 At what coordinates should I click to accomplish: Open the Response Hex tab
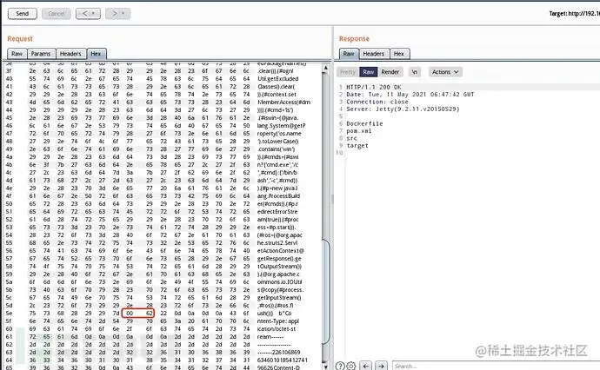tap(399, 54)
